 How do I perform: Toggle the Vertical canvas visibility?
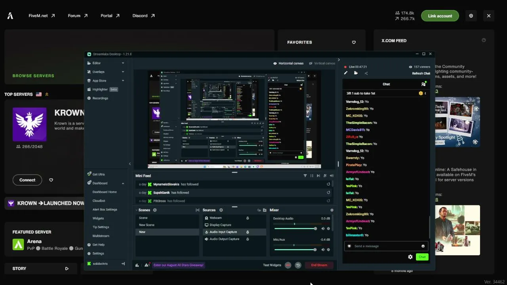tap(311, 63)
